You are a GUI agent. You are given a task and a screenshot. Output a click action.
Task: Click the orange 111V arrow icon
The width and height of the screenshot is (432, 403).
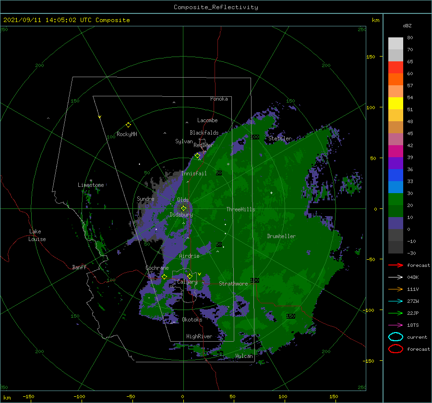[396, 289]
